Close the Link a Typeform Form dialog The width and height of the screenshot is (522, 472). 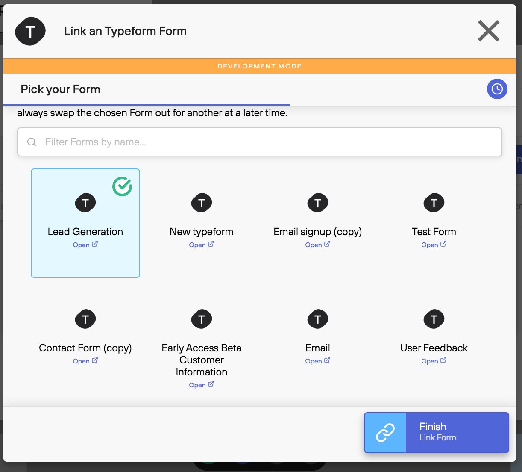489,31
